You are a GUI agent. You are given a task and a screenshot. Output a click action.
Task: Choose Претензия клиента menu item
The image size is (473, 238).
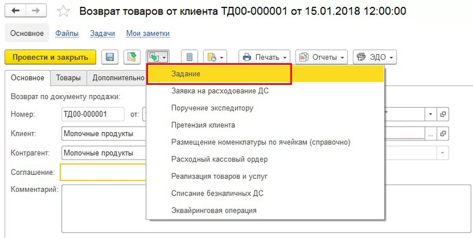pyautogui.click(x=265, y=125)
